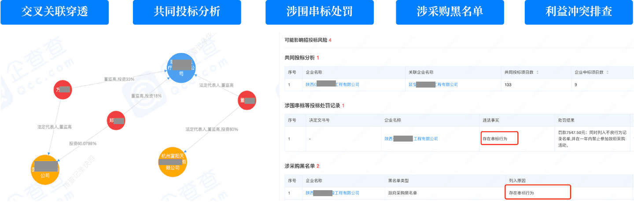Click the red person node labeled 董
Screen dimensions: 634x202
[x=247, y=100]
